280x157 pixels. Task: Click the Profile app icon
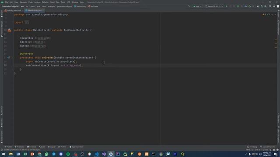pos(246,7)
